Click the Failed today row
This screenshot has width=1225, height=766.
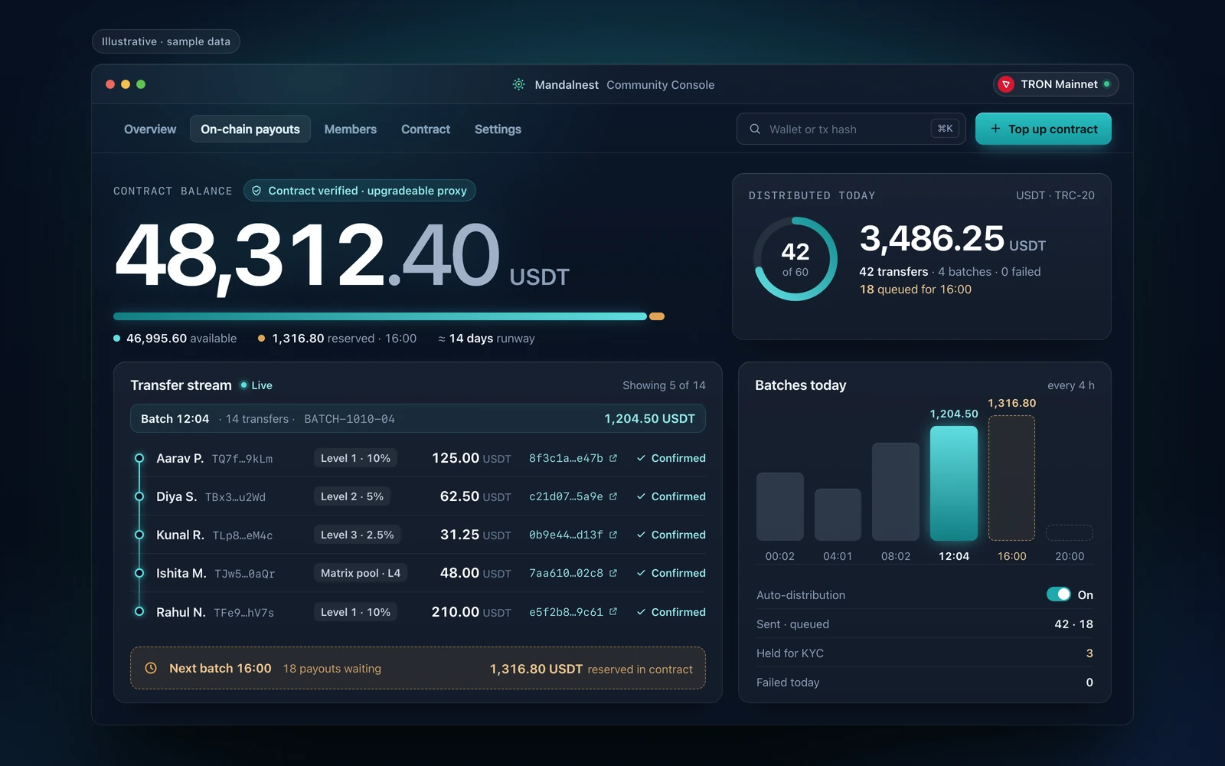[925, 682]
